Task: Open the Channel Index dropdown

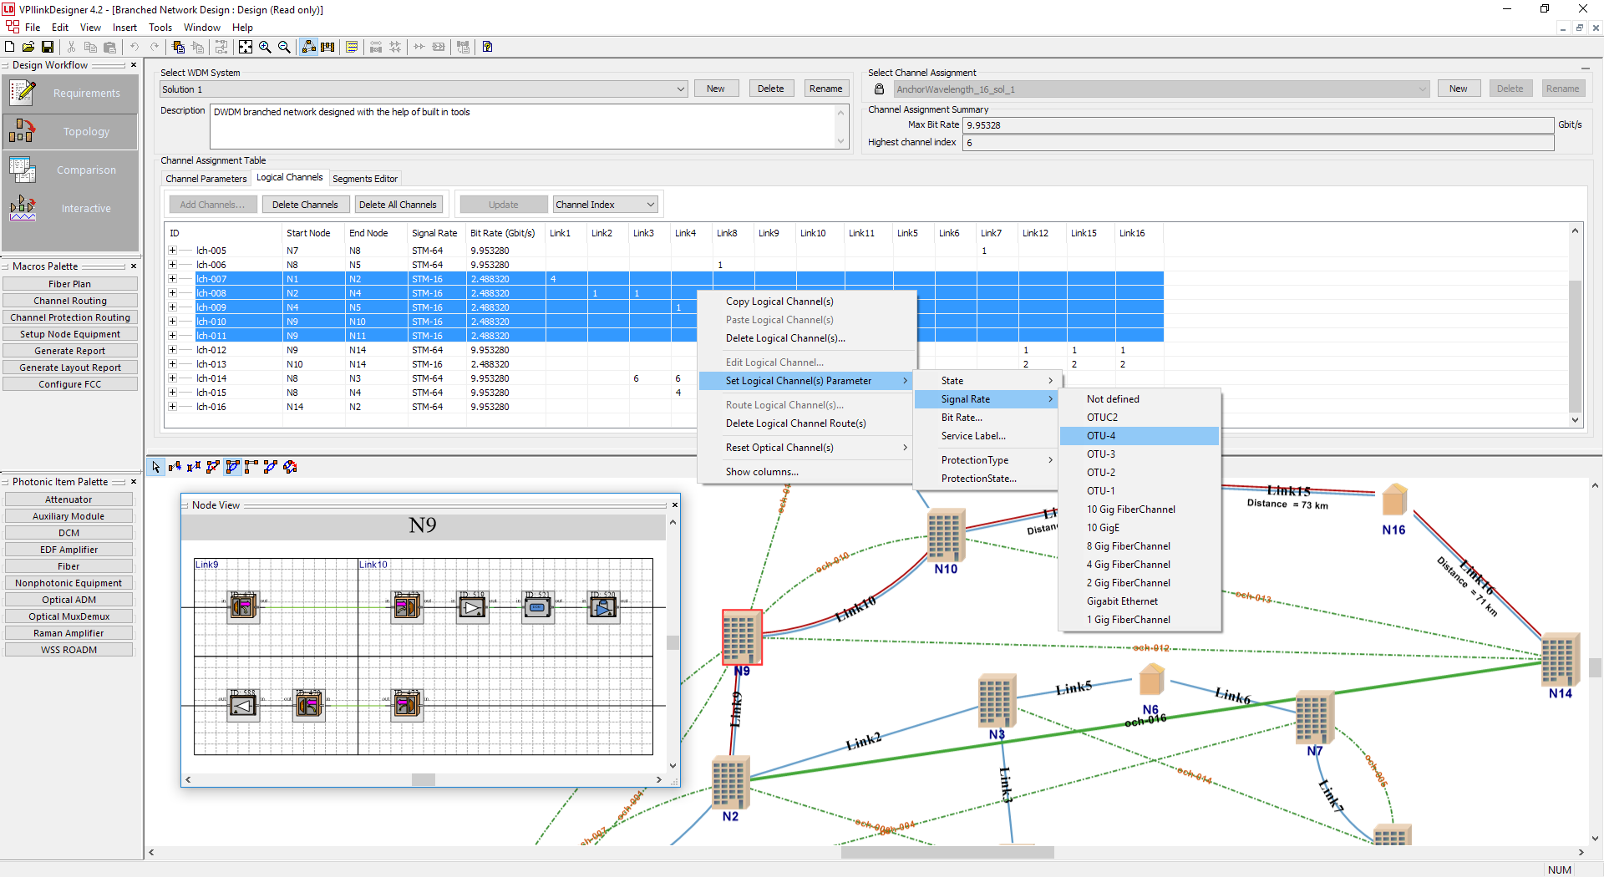Action: tap(606, 205)
